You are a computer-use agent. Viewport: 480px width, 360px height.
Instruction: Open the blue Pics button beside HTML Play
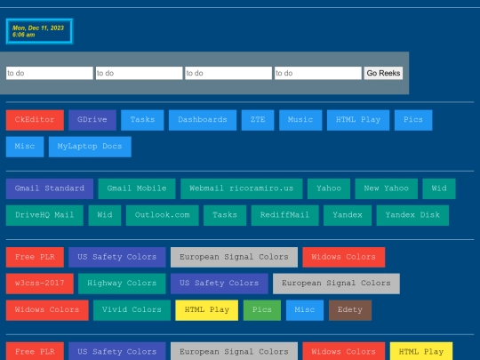tap(413, 120)
